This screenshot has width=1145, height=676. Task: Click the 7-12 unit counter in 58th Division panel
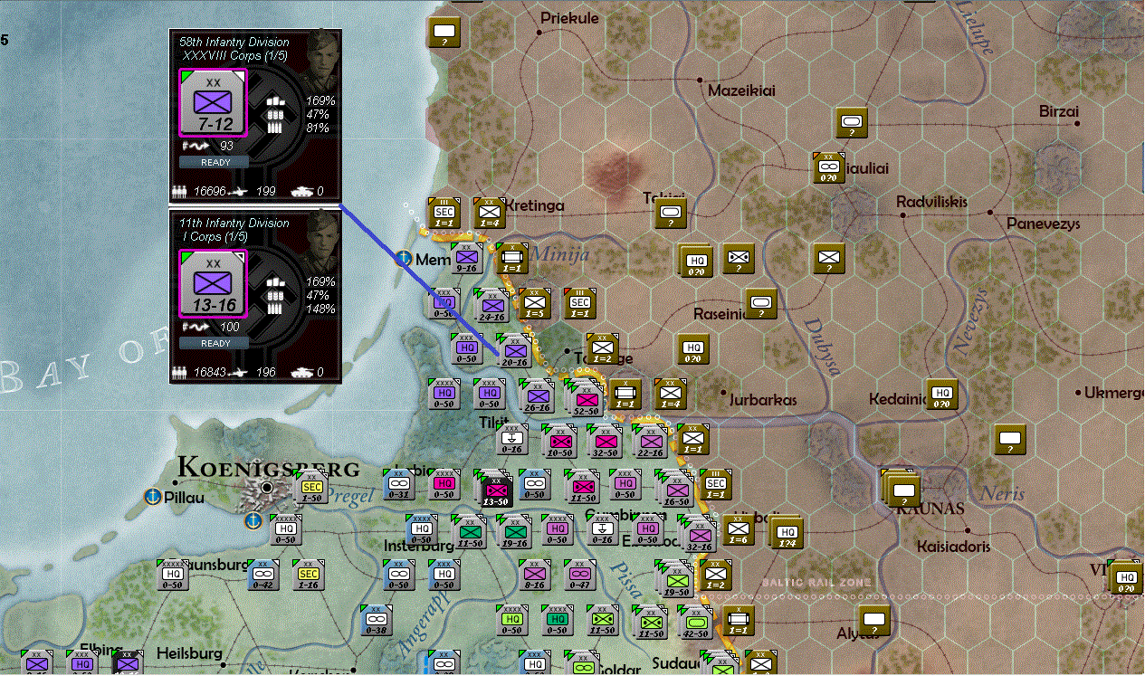pos(214,101)
